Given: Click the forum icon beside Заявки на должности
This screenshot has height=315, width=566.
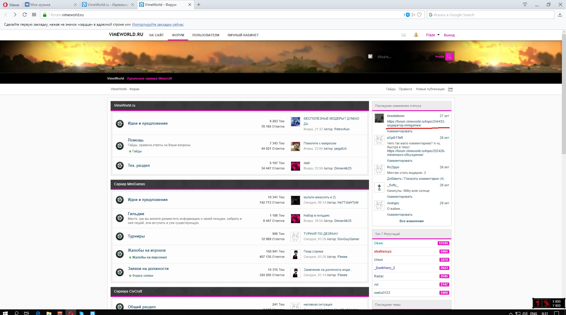Looking at the screenshot, I should click(x=120, y=272).
